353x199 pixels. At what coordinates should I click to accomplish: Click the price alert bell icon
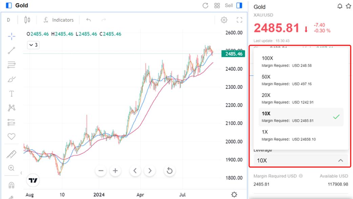340,6
